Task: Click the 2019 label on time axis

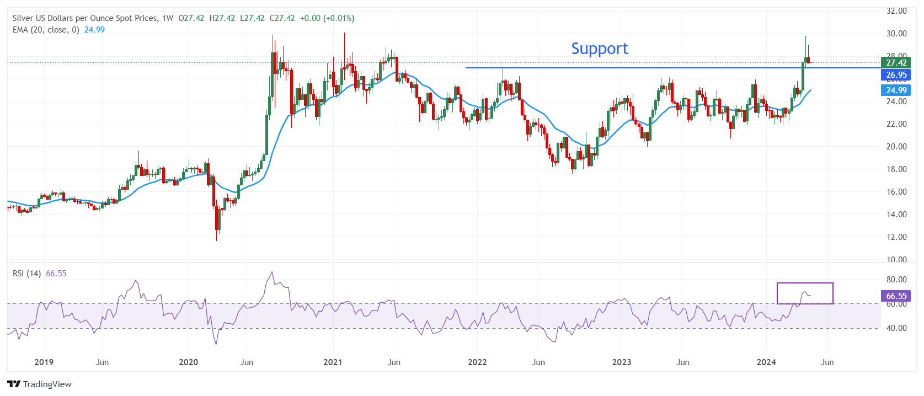Action: 44,362
